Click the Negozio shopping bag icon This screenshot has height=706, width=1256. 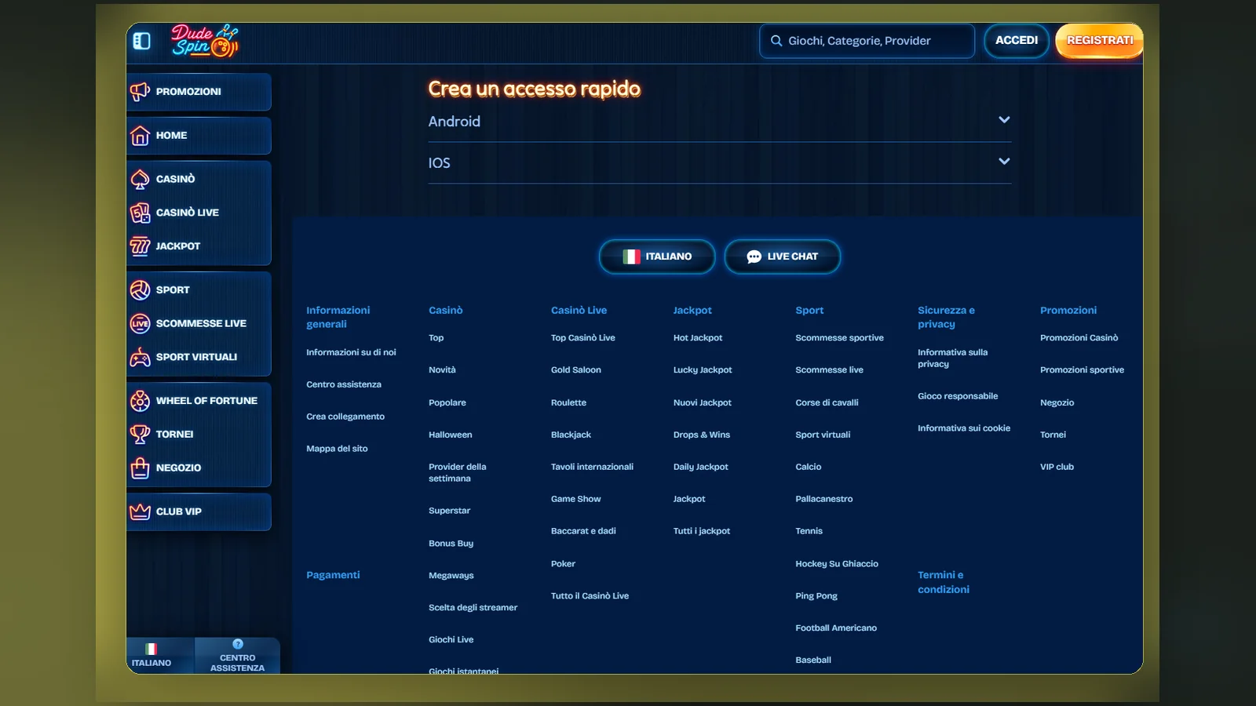tap(140, 468)
